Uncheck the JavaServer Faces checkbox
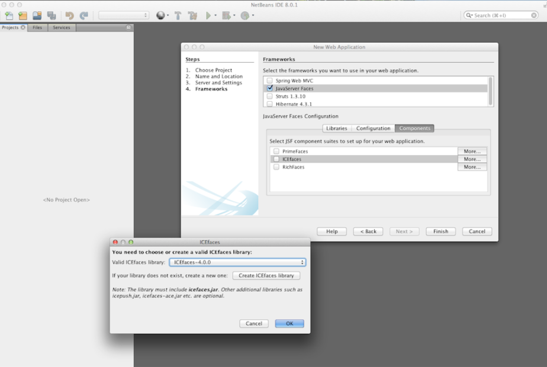Image resolution: width=547 pixels, height=367 pixels. [x=270, y=88]
